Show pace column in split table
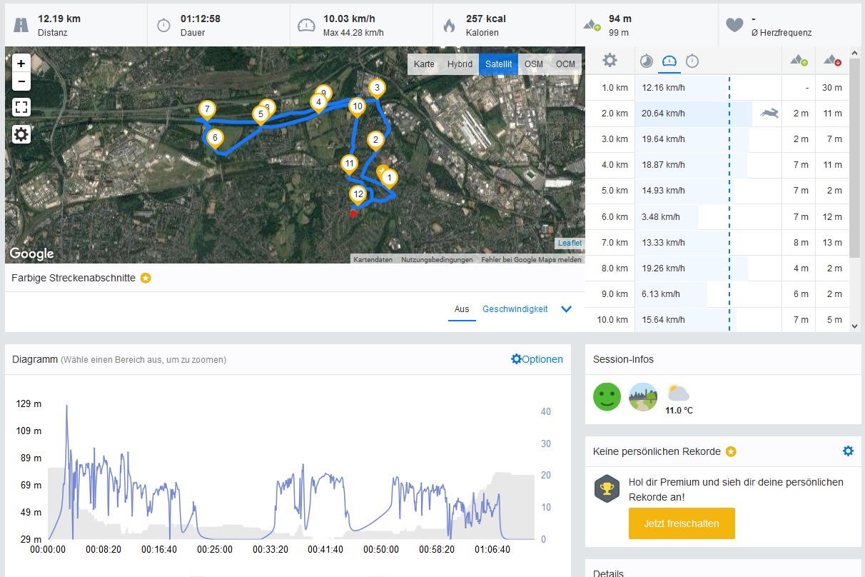865x577 pixels. (x=646, y=61)
